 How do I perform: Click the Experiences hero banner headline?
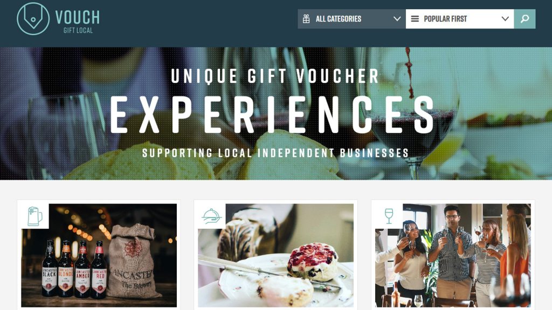[x=273, y=115]
